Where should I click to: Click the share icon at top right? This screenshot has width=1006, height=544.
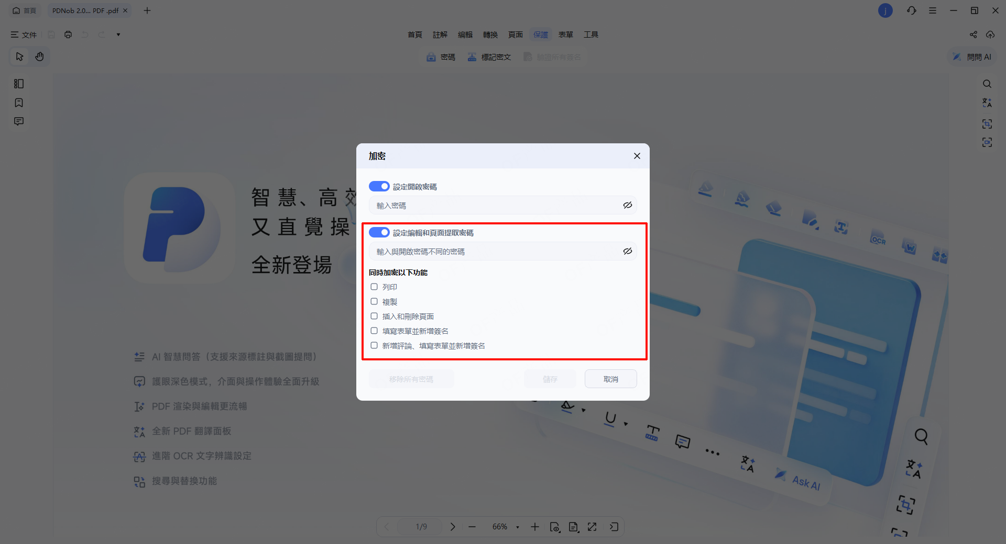pyautogui.click(x=974, y=35)
